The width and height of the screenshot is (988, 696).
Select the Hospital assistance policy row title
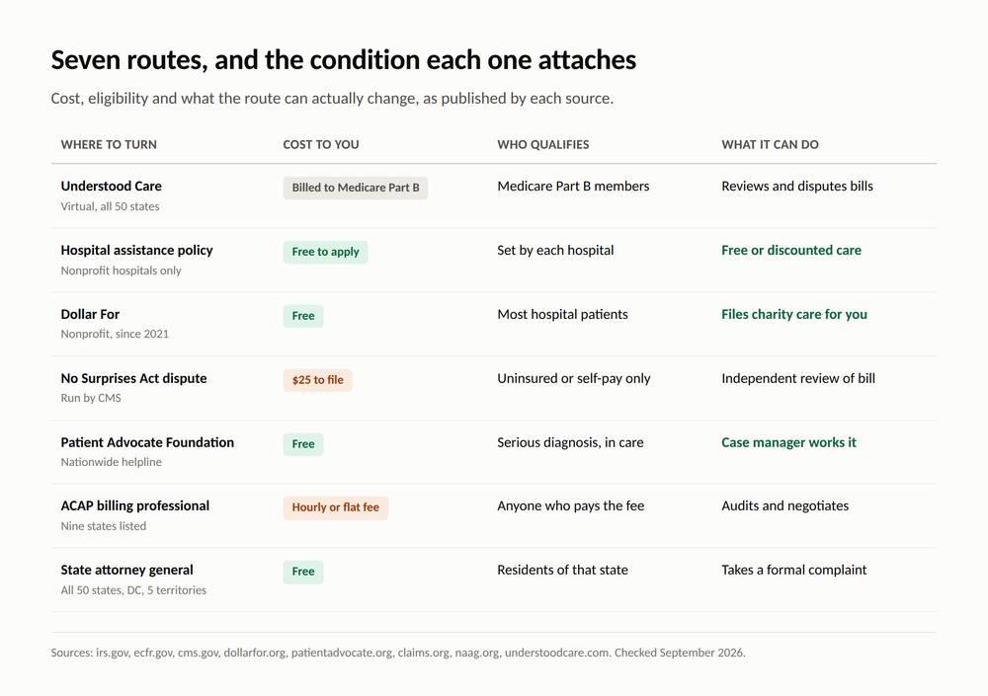(136, 250)
